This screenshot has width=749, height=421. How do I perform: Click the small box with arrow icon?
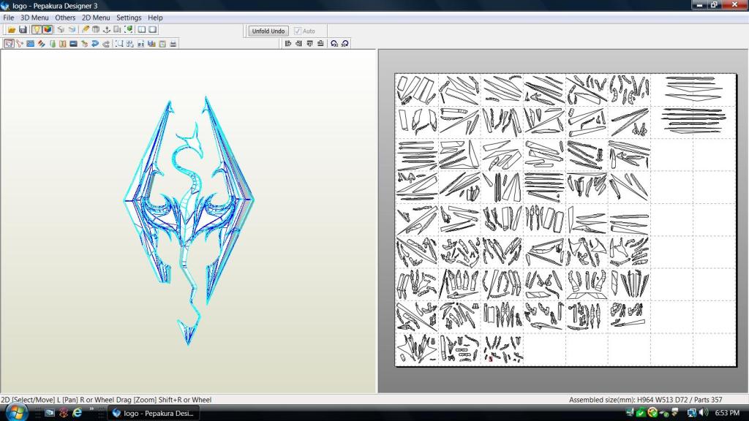pos(84,43)
